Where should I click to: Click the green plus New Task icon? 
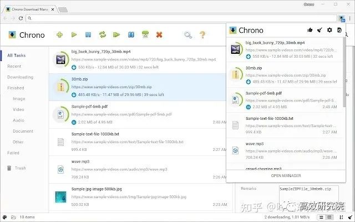tap(59, 34)
